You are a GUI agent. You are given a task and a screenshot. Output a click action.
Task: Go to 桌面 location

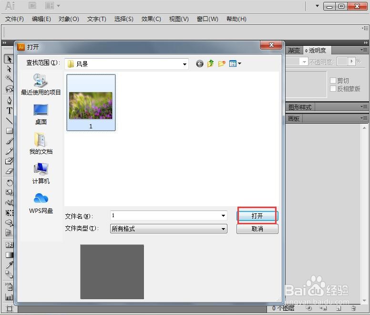41,115
